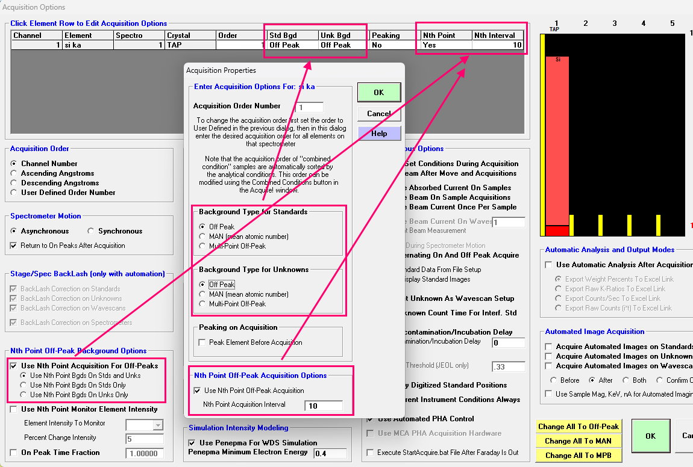This screenshot has height=467, width=693.
Task: Click Change All To MAN button
Action: tap(578, 441)
